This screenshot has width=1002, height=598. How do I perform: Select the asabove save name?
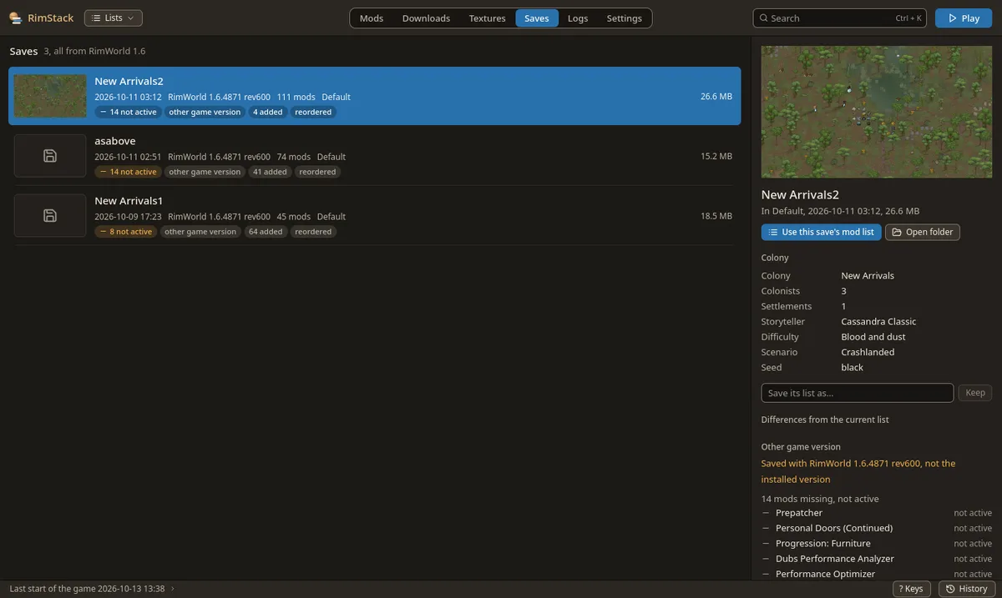click(x=115, y=141)
